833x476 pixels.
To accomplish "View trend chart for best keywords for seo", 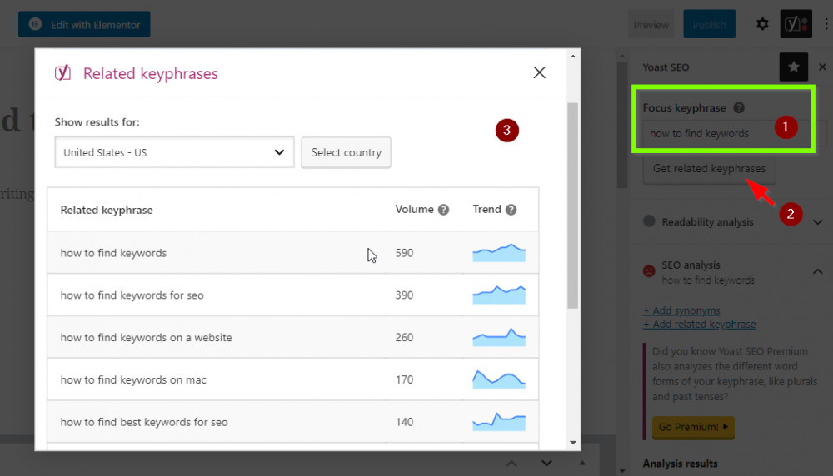I will 499,421.
